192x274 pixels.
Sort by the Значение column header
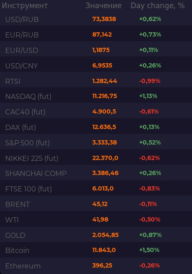click(104, 6)
